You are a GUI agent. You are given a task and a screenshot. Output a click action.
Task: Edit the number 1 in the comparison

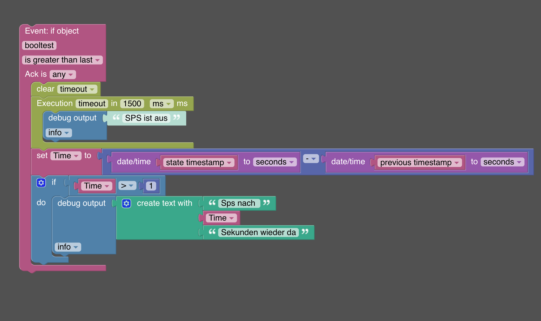click(x=151, y=186)
